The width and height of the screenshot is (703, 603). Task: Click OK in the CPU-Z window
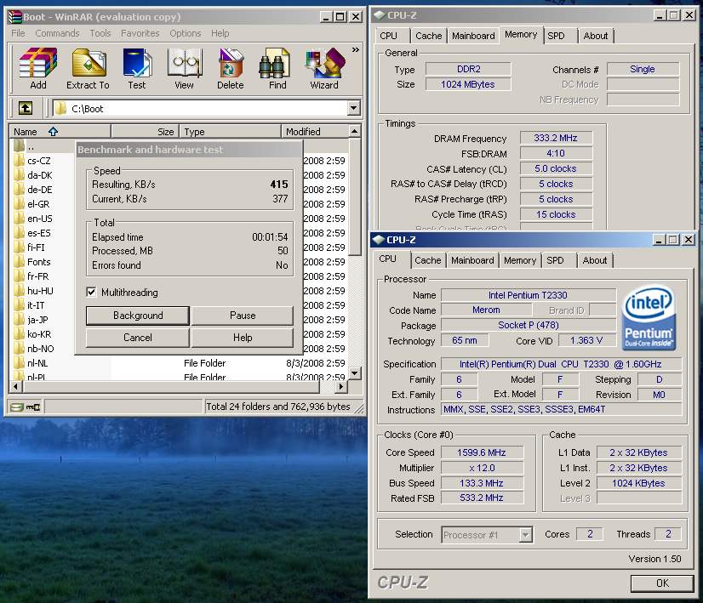coord(662,583)
